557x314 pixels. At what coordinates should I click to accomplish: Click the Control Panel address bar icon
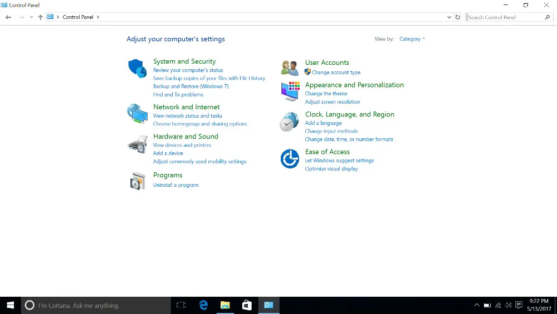point(50,17)
